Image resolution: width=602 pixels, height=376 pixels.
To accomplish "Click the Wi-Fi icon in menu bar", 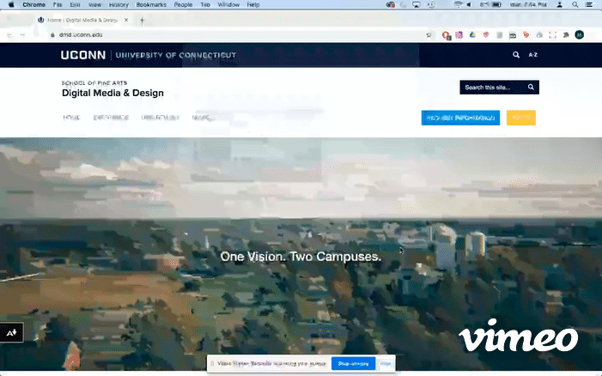I will click(x=458, y=4).
